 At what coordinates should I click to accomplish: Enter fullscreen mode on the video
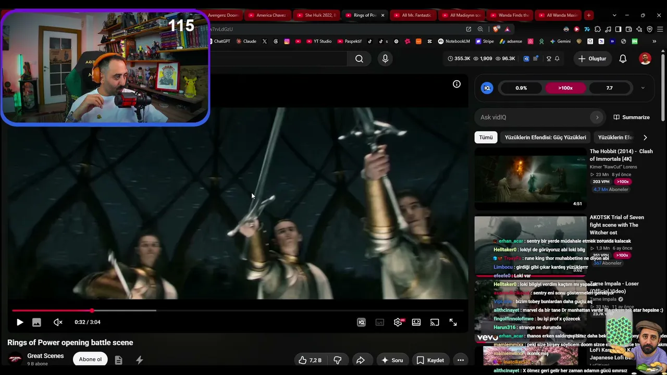pyautogui.click(x=453, y=322)
